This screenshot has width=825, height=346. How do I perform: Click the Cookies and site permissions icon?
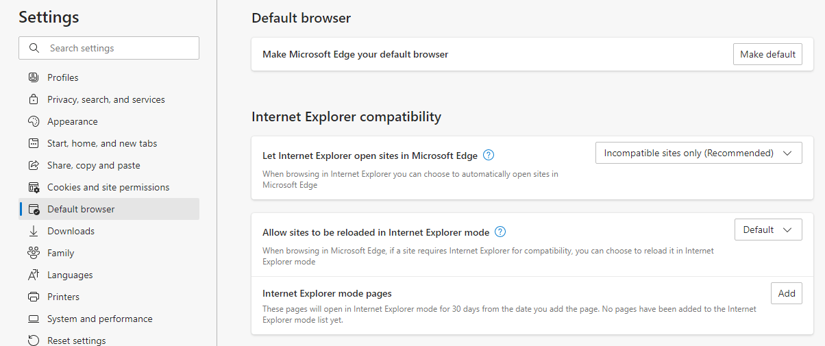[x=33, y=187]
